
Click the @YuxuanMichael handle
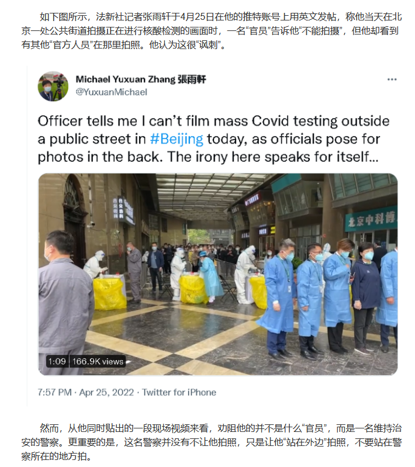(112, 92)
